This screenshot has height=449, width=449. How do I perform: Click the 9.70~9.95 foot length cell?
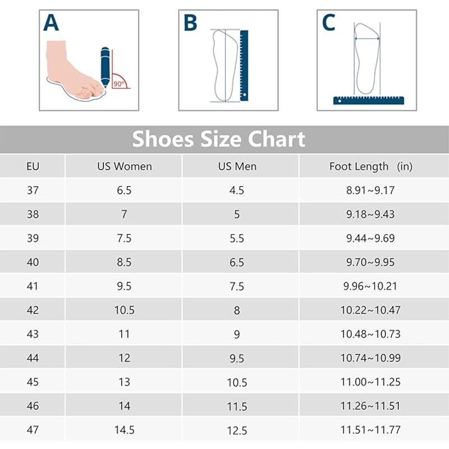click(x=370, y=262)
